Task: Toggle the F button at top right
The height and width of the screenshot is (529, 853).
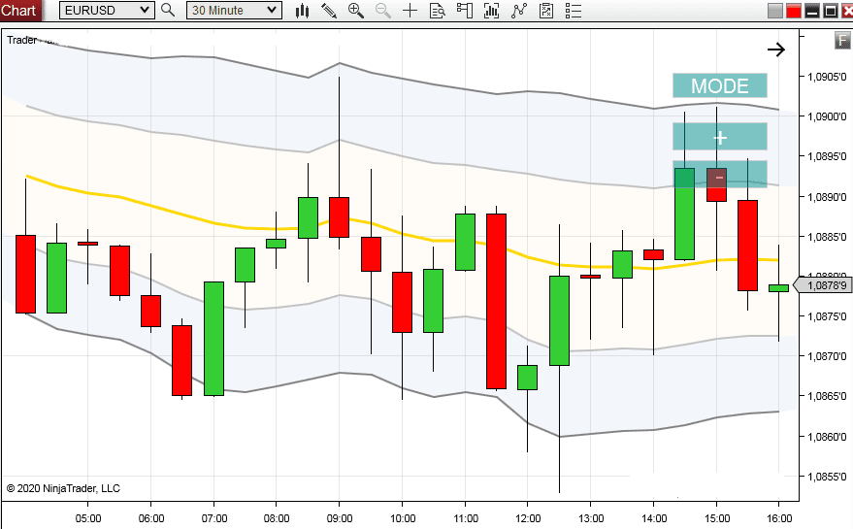Action: 842,40
